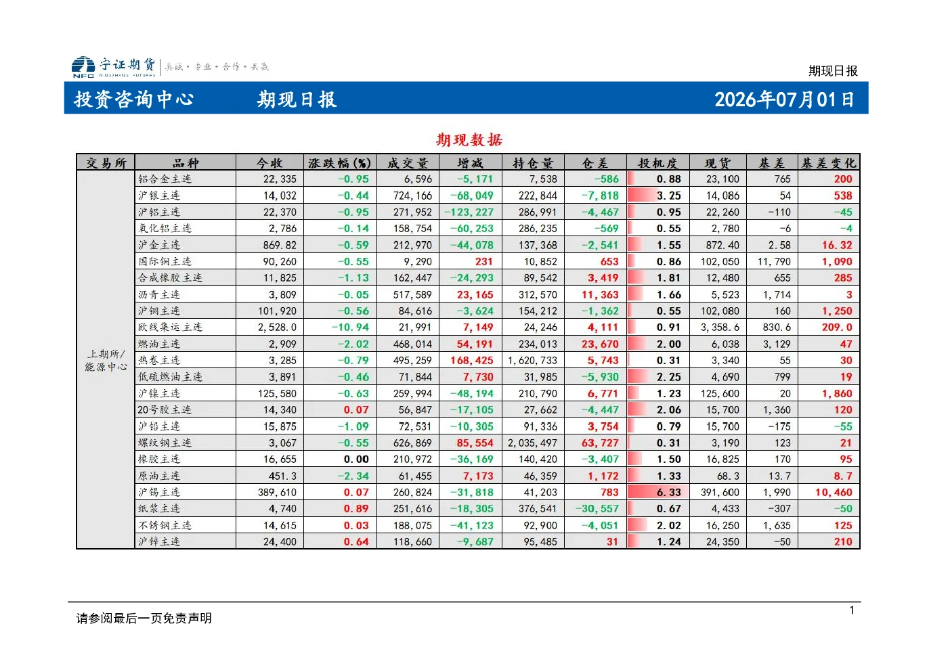Click the 品种 column header
Screen dimensions: 950x672
[x=186, y=163]
